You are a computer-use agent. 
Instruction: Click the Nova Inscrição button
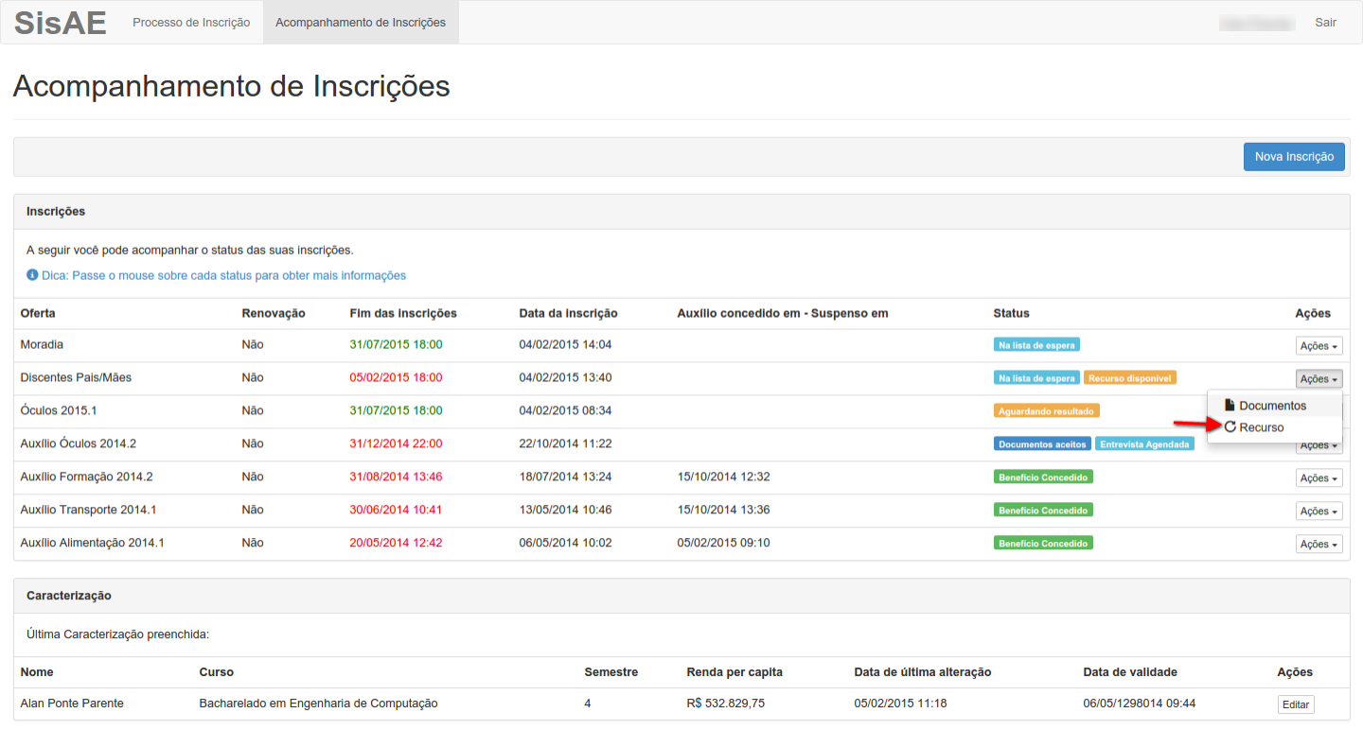pyautogui.click(x=1294, y=157)
